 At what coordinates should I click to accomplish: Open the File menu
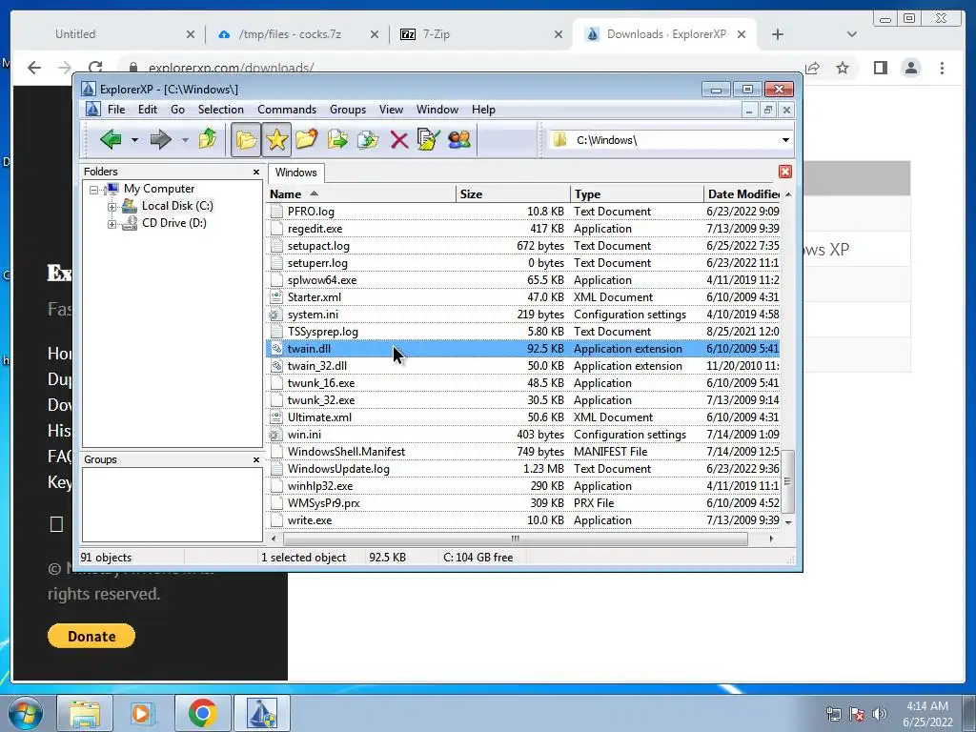pyautogui.click(x=115, y=110)
